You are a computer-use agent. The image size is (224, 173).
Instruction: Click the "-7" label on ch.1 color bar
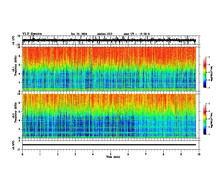[x=209, y=88]
